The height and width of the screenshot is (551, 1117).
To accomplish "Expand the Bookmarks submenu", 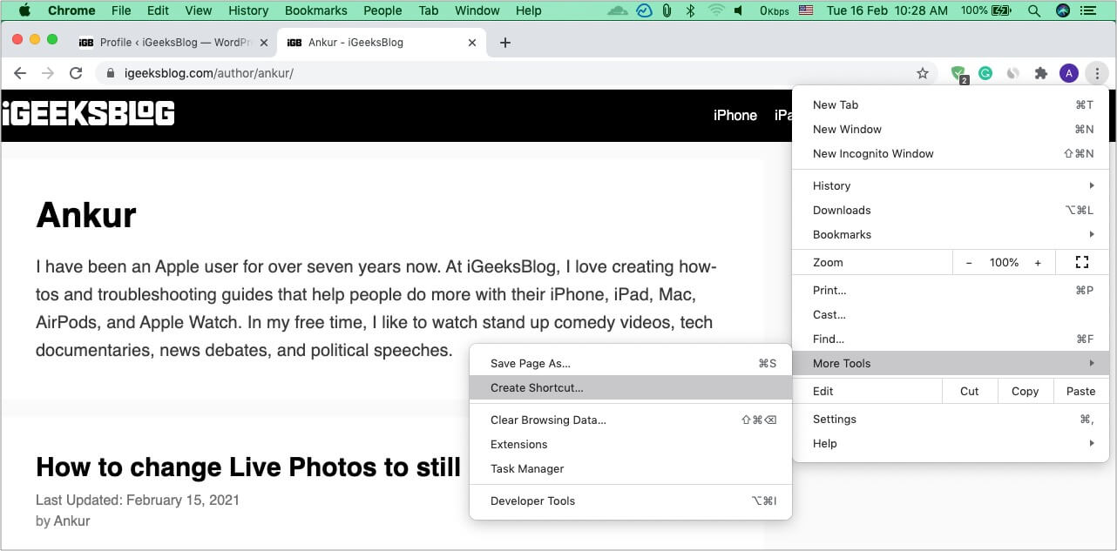I will (x=951, y=234).
